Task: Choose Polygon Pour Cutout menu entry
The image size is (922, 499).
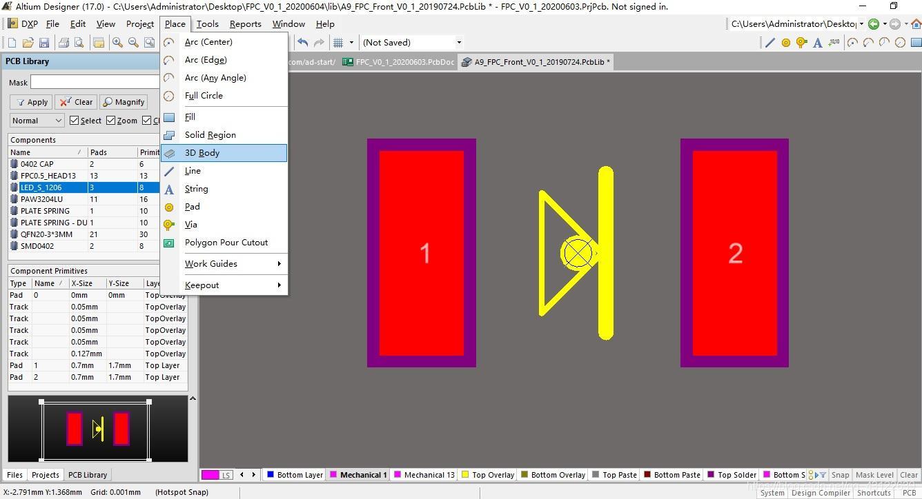Action: (224, 243)
